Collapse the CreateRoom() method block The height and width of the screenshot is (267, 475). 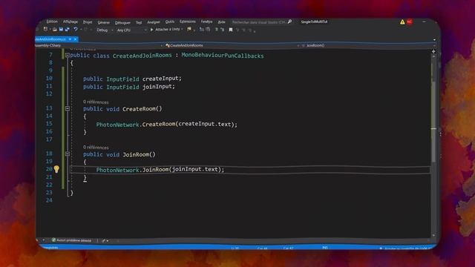tap(68, 108)
